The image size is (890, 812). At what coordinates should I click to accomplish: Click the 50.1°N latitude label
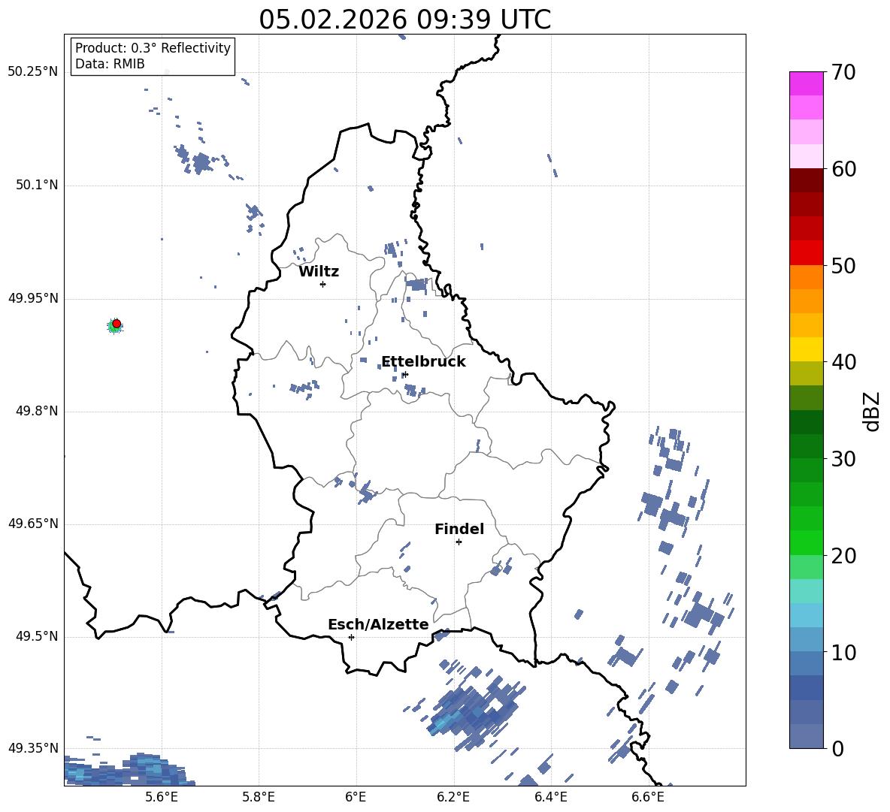pyautogui.click(x=37, y=185)
